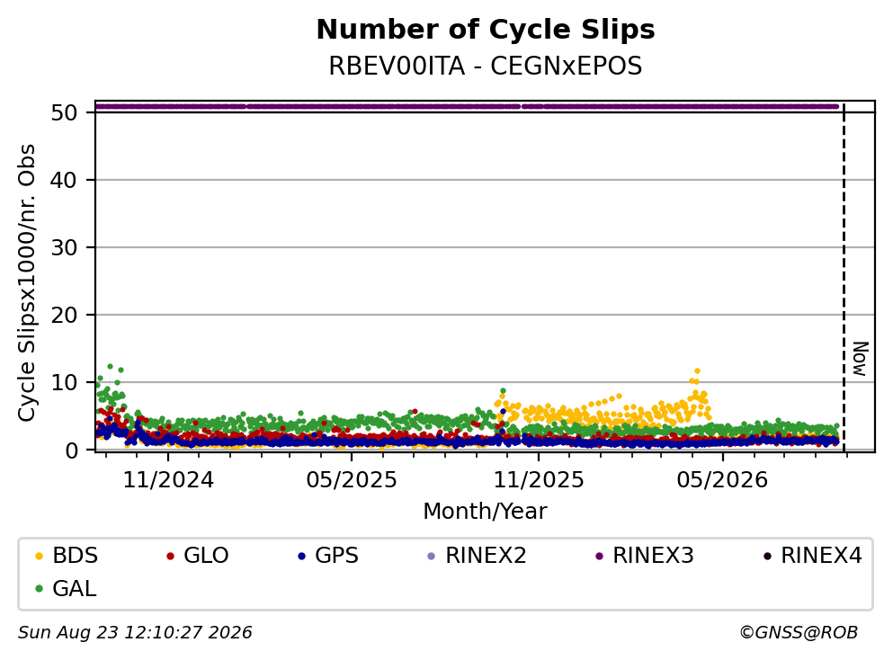Screen dimensions: 893x660
Task: Click the RBEV00ITA - CEGNxEPOS subtitle
Action: [486, 66]
